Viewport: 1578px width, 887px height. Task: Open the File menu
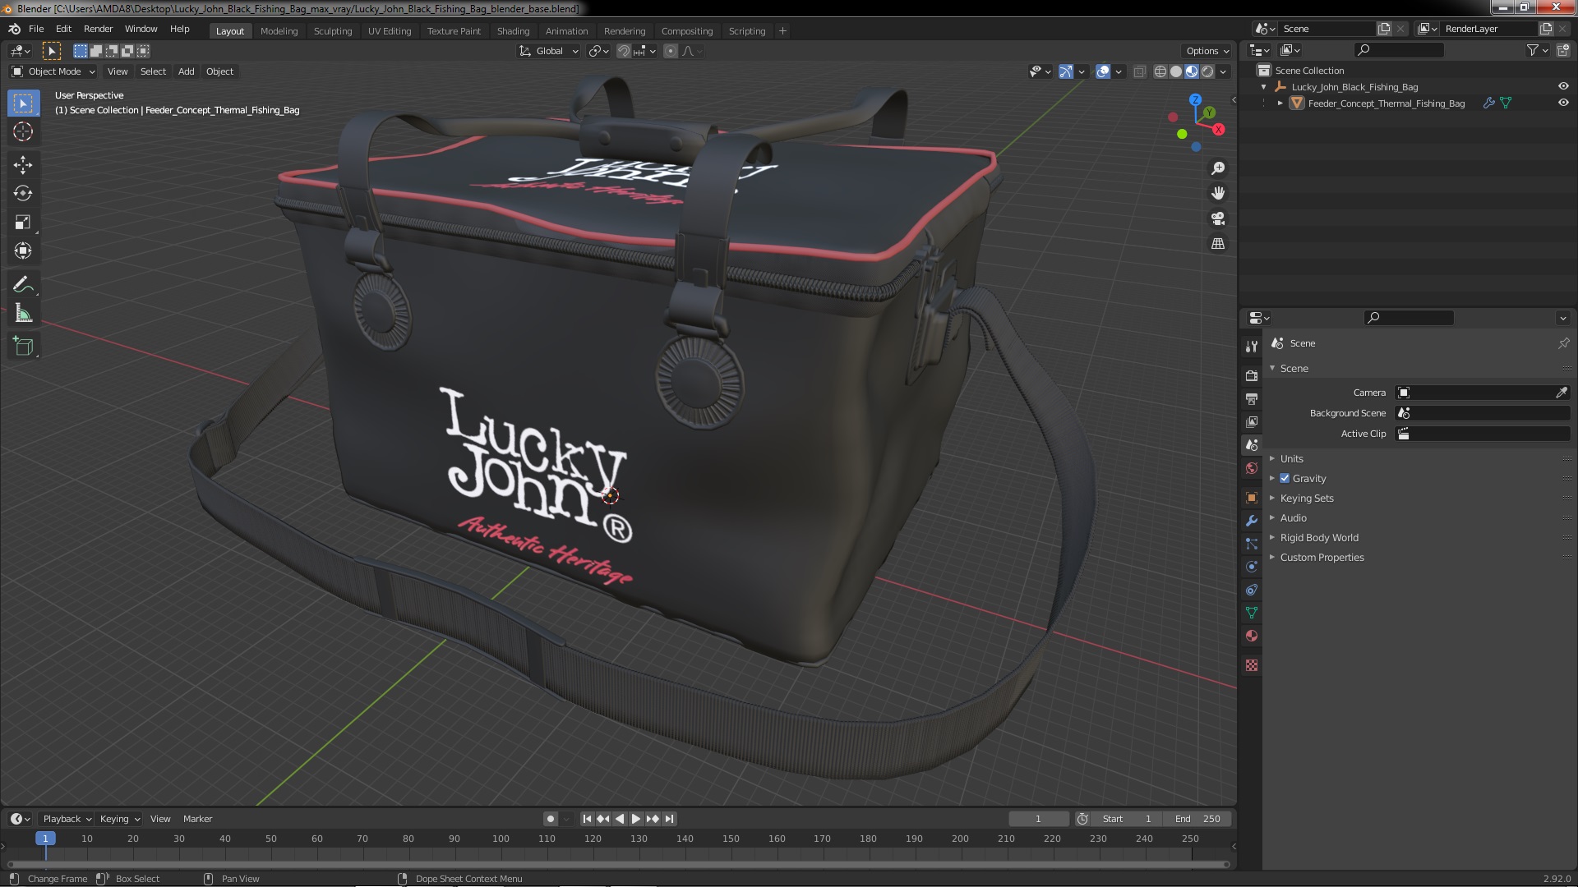[36, 29]
